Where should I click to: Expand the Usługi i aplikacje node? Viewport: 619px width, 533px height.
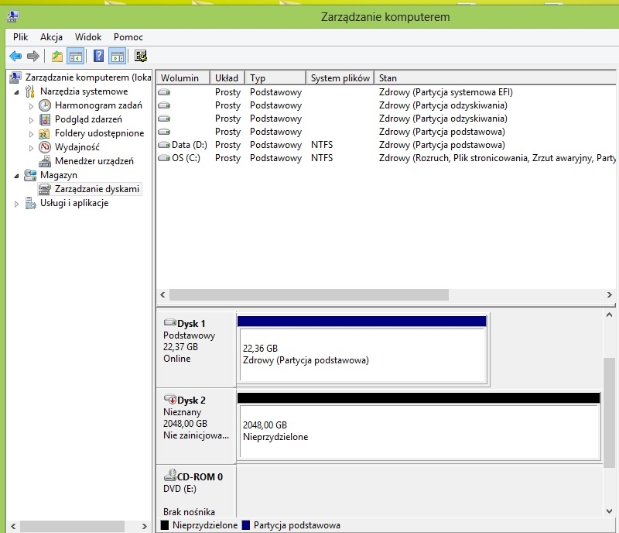(16, 204)
